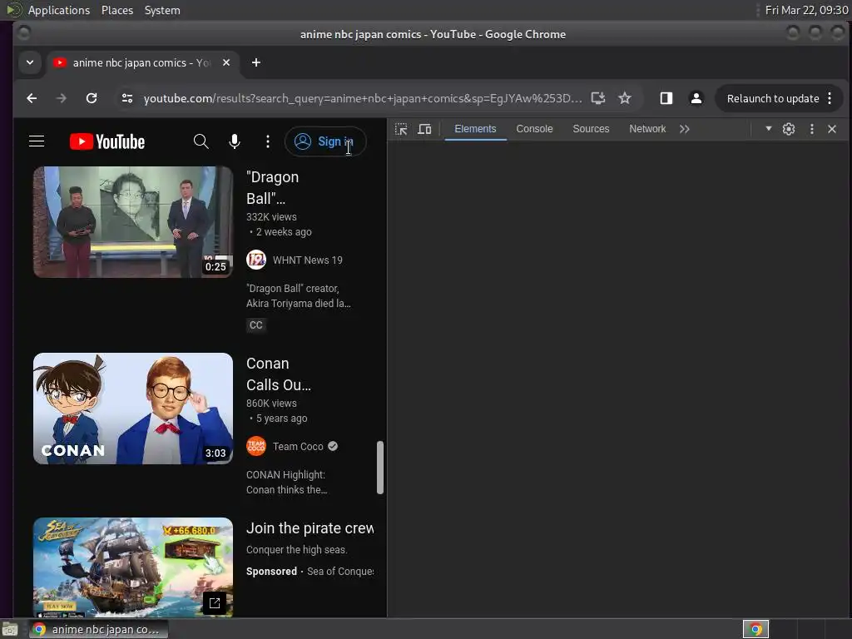Open Team Coco channel avatar
This screenshot has width=852, height=639.
(256, 447)
